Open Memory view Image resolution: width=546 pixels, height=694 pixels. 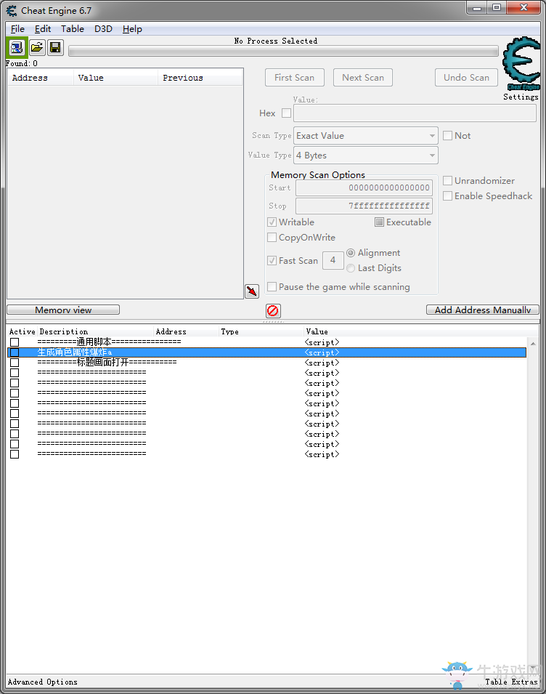[x=63, y=310]
